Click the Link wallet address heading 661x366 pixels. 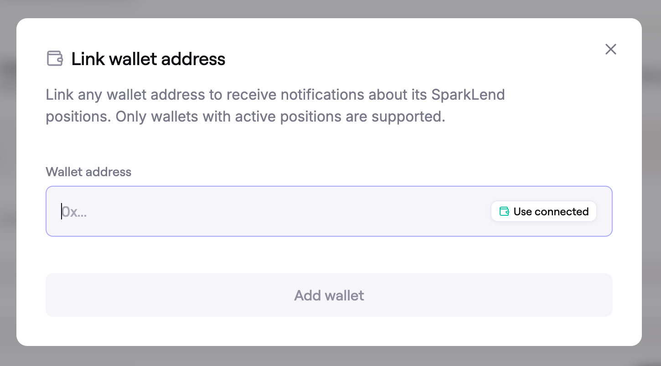coord(148,59)
